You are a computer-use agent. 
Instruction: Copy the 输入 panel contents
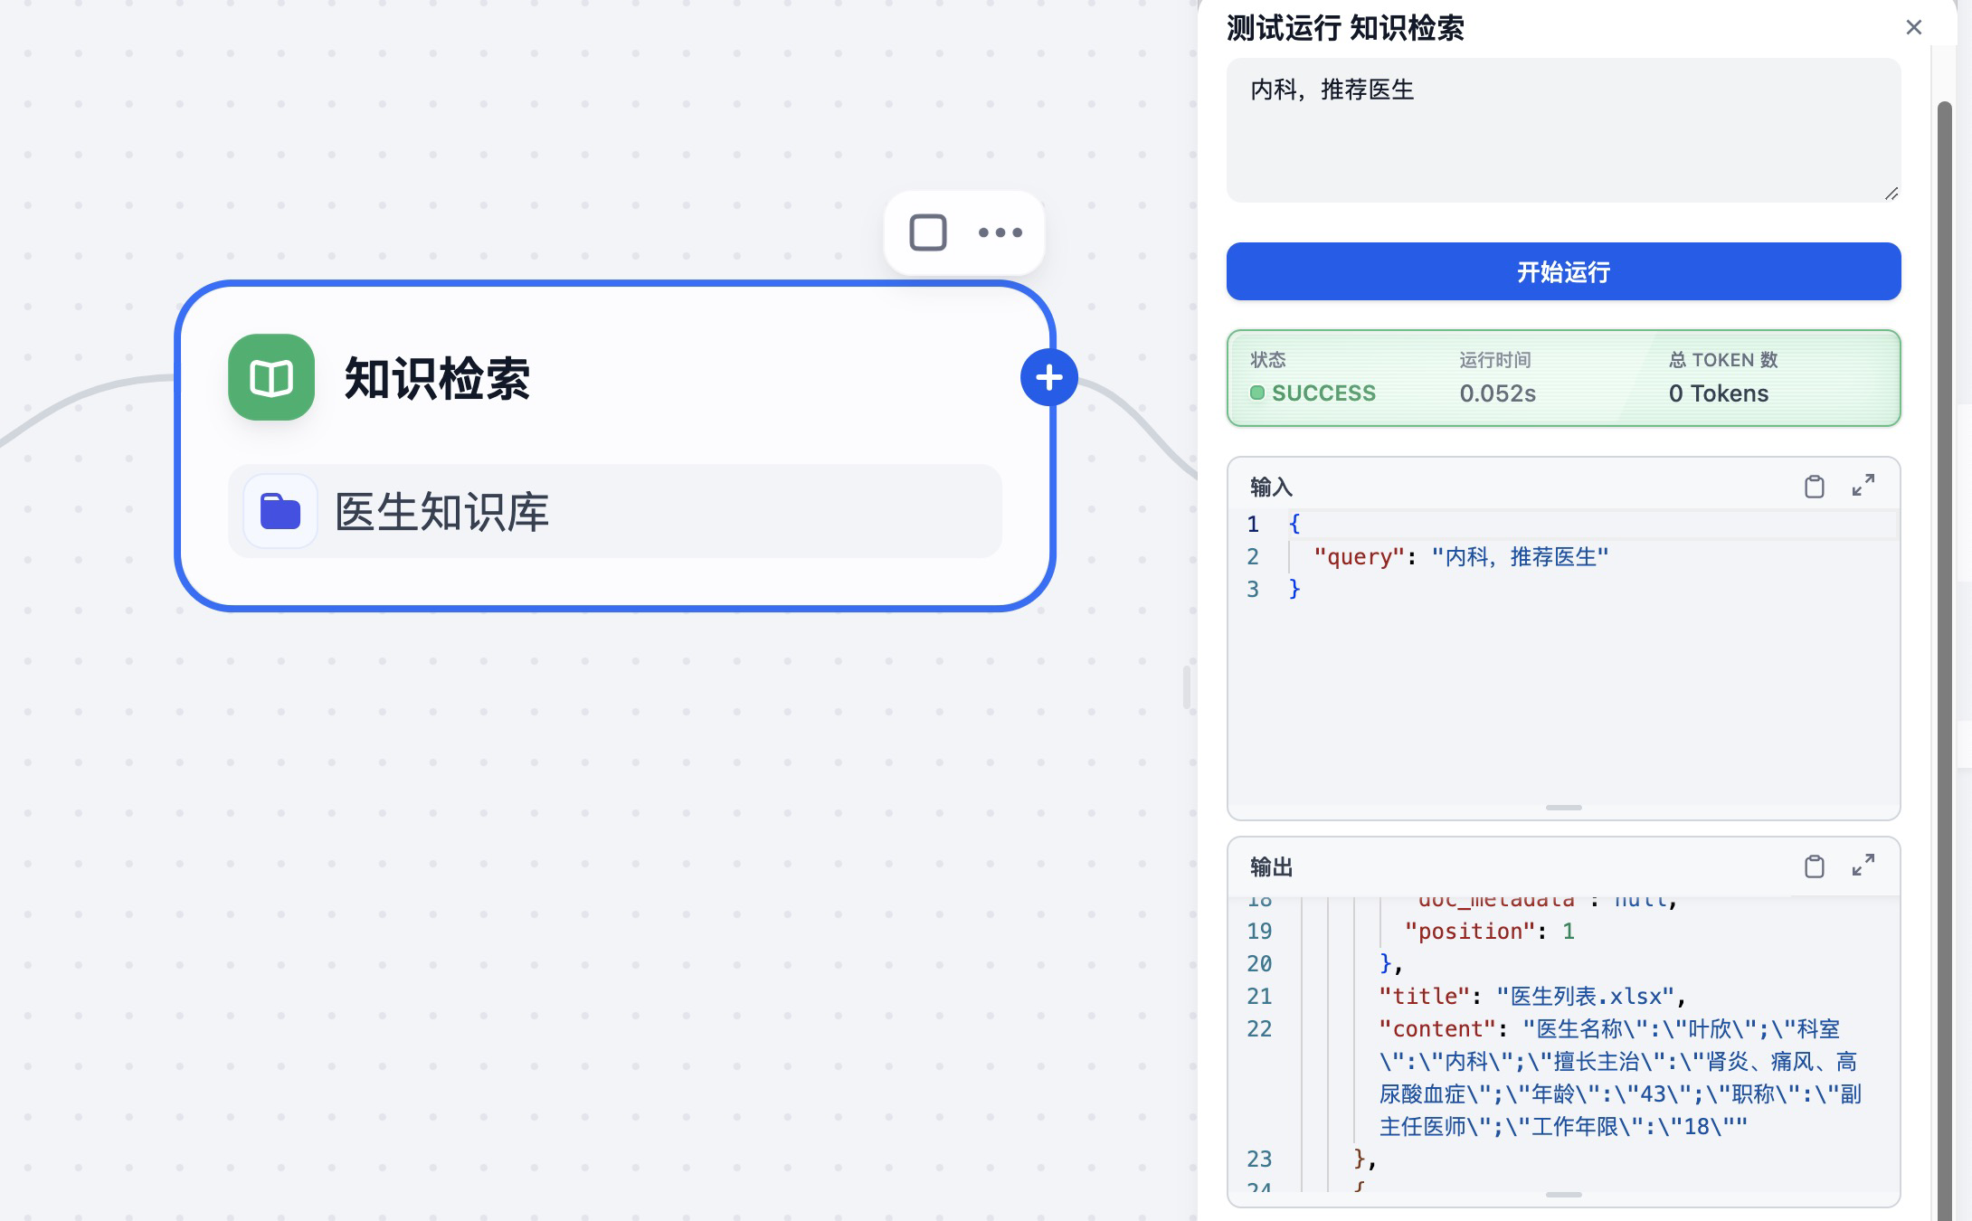click(x=1814, y=487)
